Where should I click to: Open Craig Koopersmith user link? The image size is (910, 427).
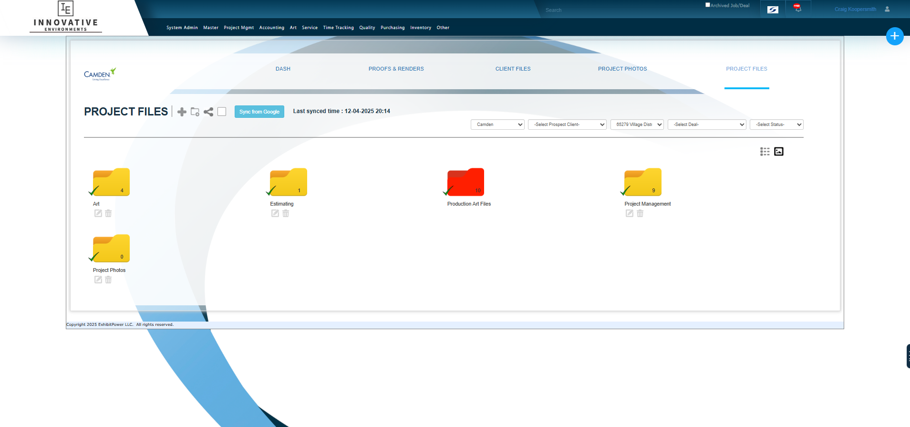(x=855, y=9)
